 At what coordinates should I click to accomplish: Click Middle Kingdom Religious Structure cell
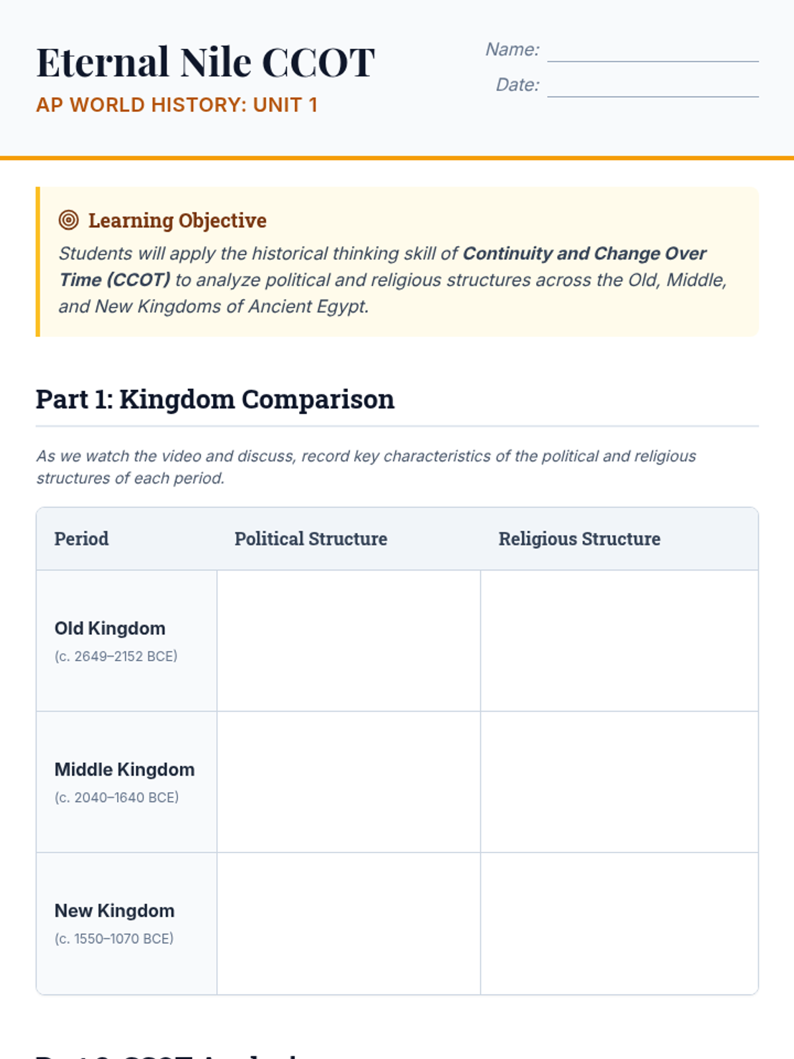click(x=619, y=782)
